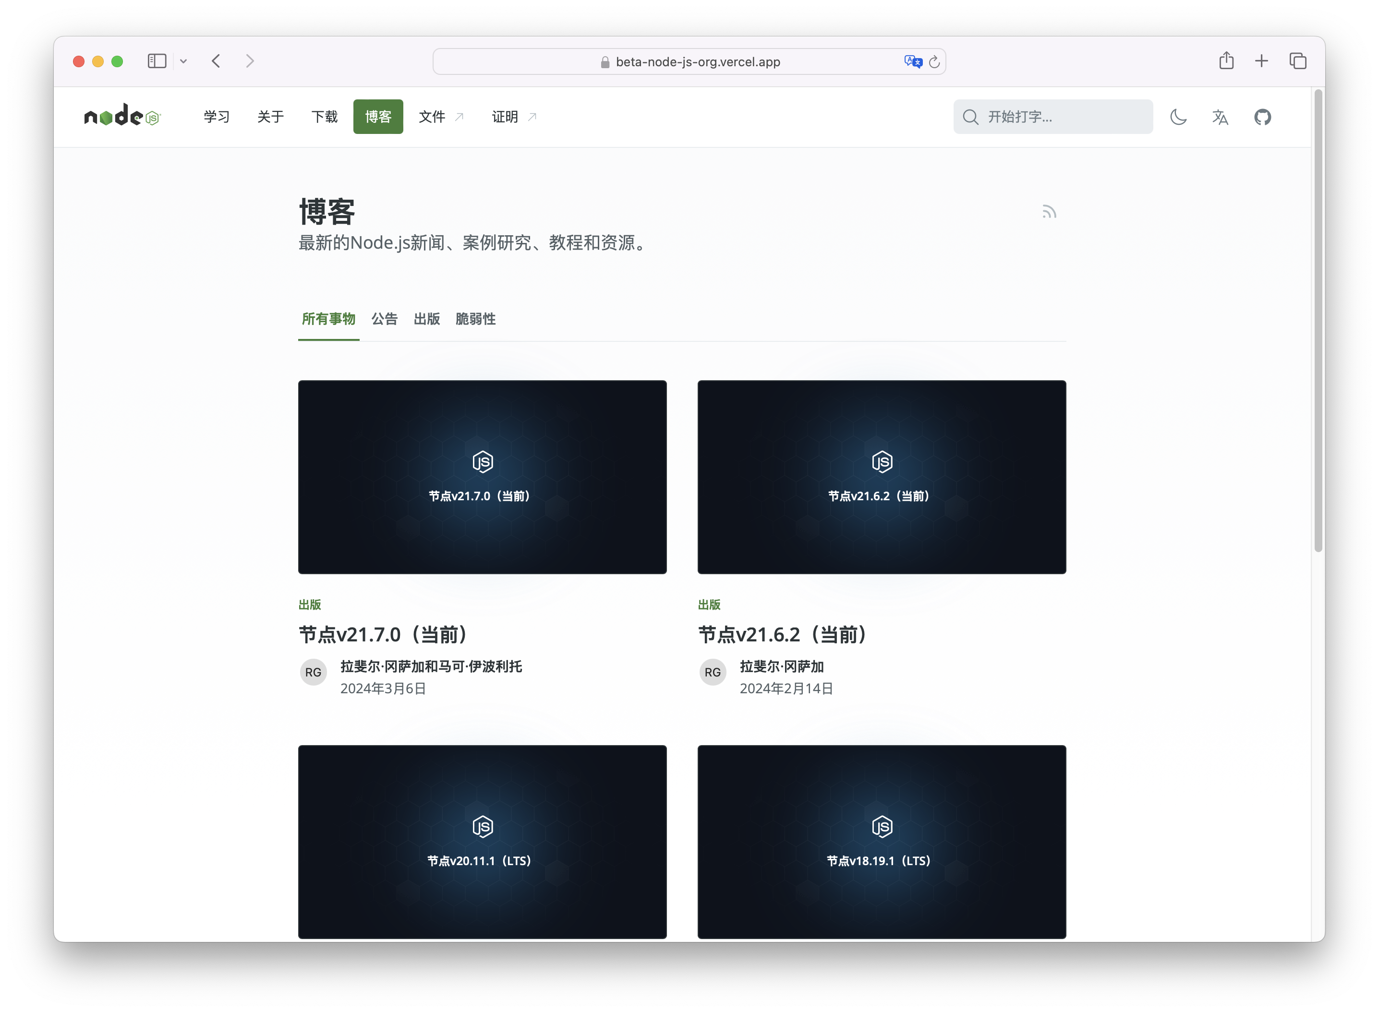The image size is (1379, 1013).
Task: Click Safari translate icon in address bar
Action: click(913, 61)
